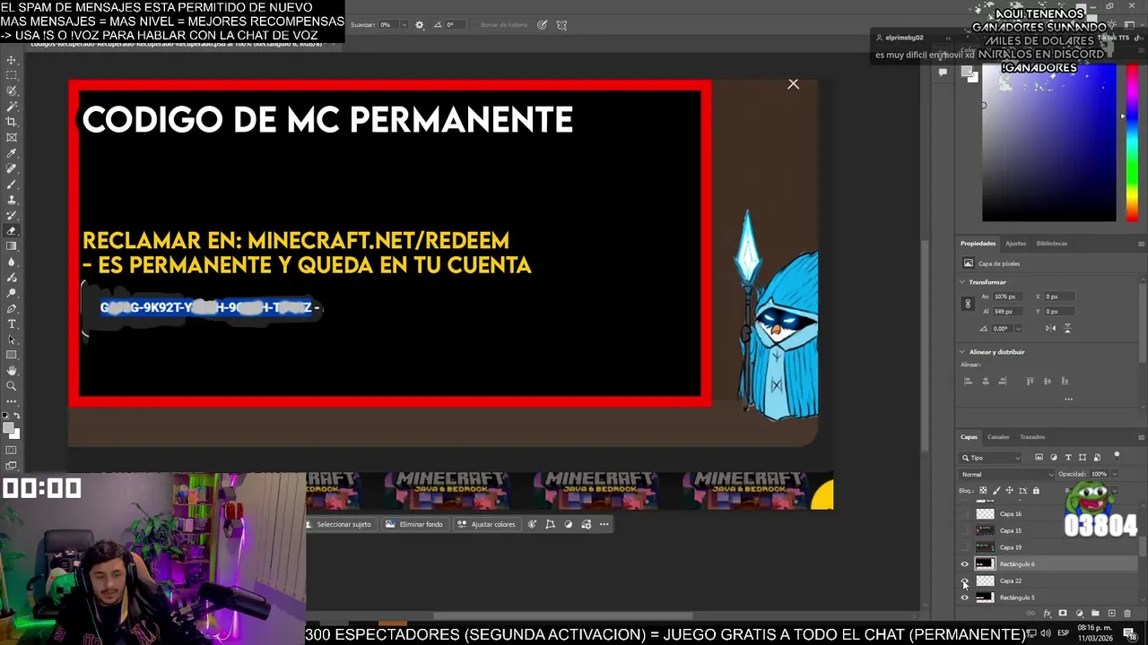Select the Path Selection arrow tool
The height and width of the screenshot is (645, 1148).
tap(12, 340)
